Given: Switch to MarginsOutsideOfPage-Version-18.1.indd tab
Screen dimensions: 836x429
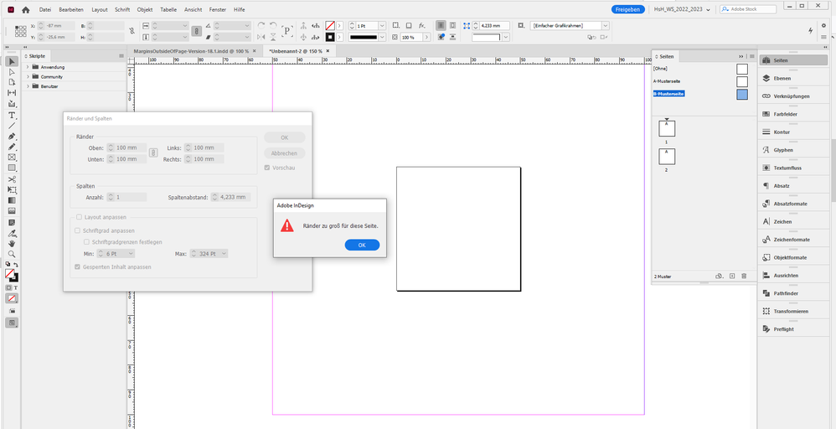Looking at the screenshot, I should pos(191,50).
